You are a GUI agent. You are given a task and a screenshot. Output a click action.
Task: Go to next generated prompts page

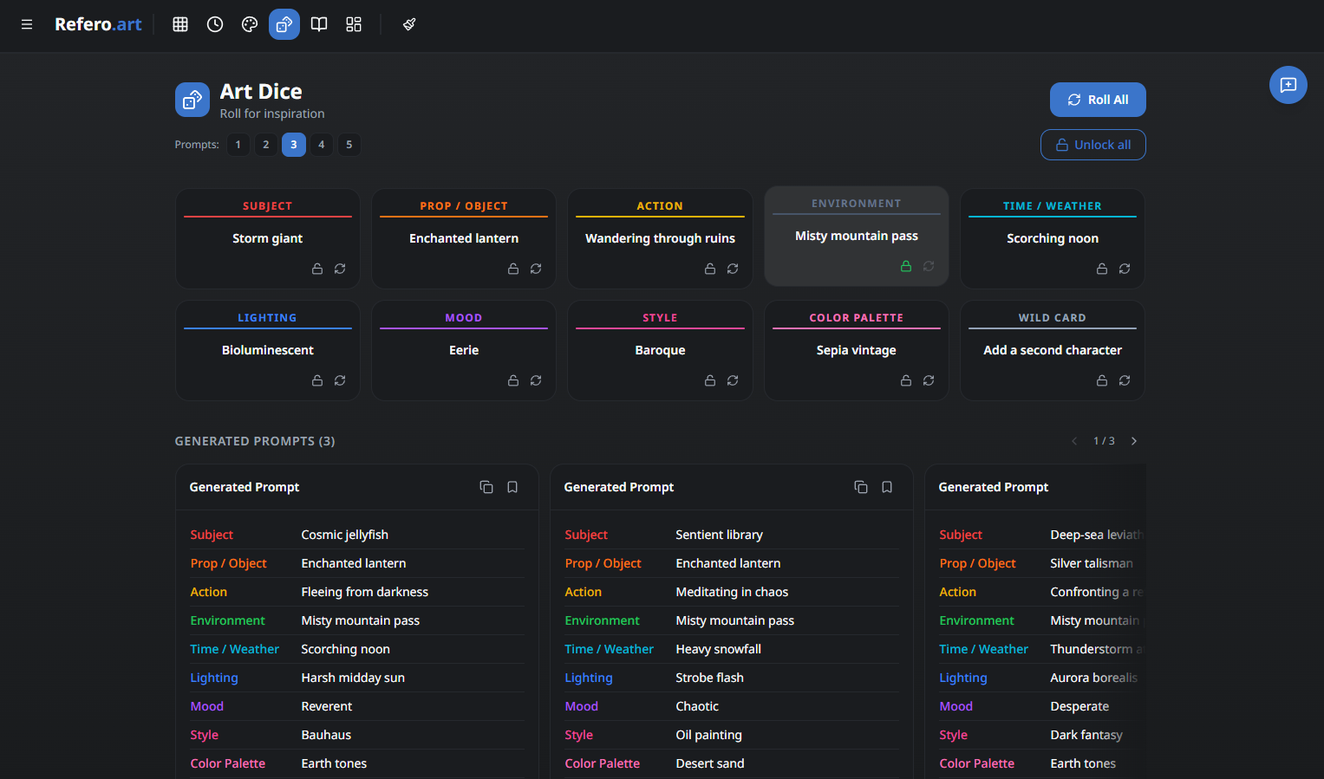pos(1134,441)
